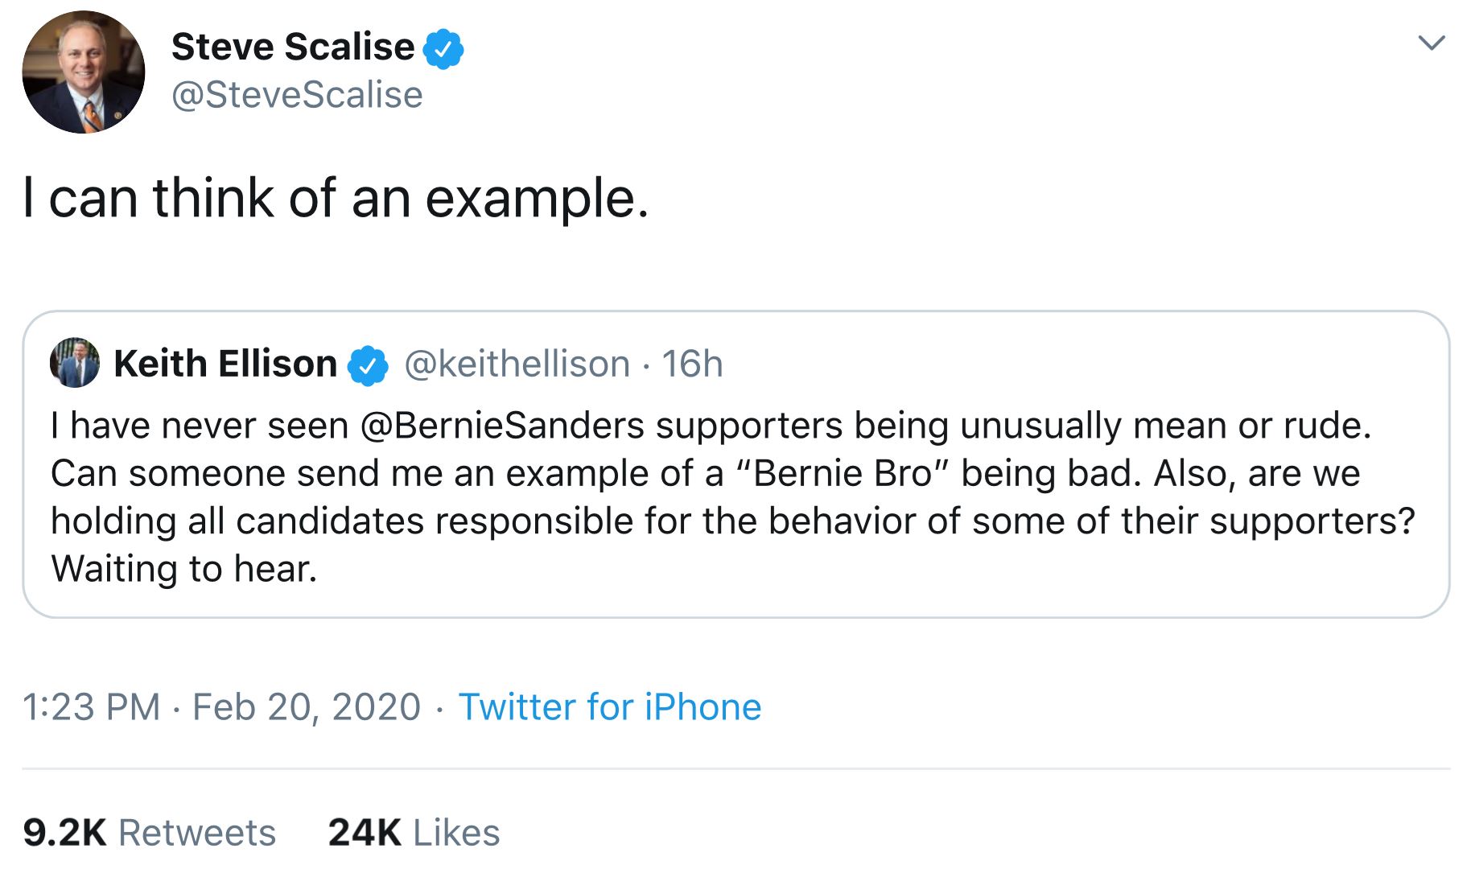
Task: Click Keith Ellison's verified checkmark badge
Action: click(368, 365)
